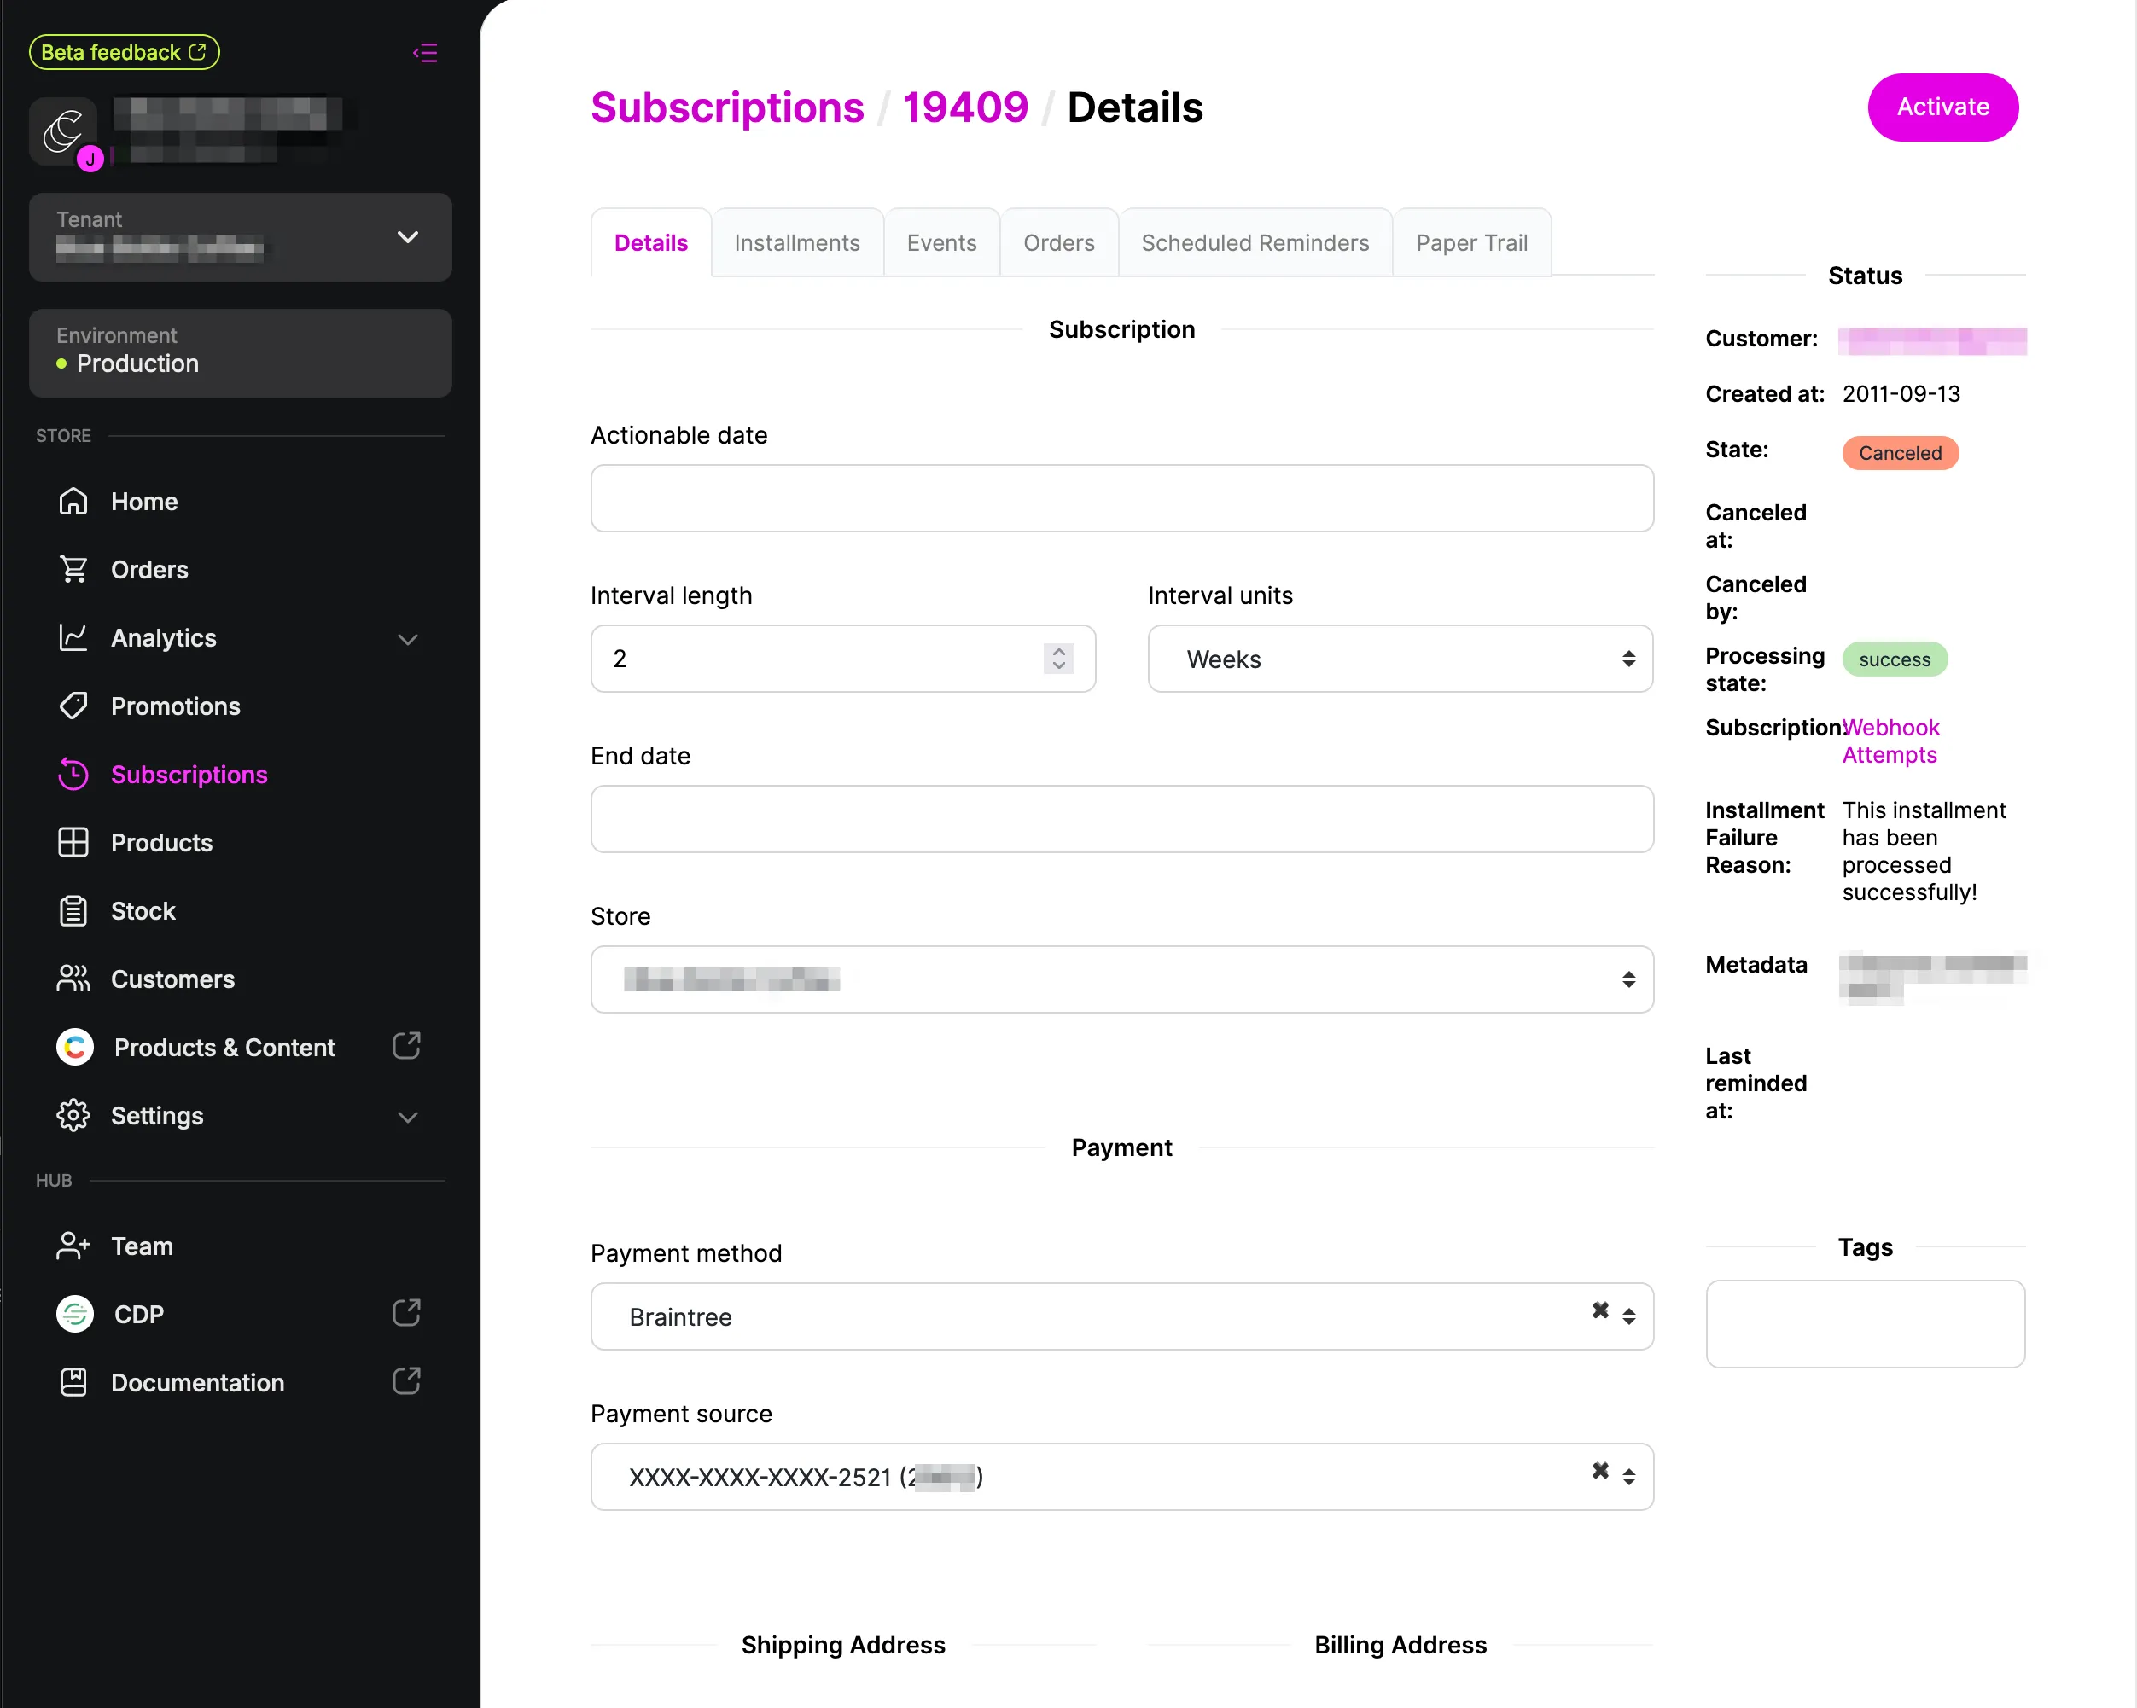2137x1708 pixels.
Task: Open the Store select dropdown
Action: tap(1122, 979)
